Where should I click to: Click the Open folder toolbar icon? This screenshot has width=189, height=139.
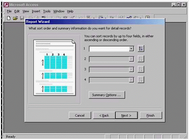pos(16,18)
